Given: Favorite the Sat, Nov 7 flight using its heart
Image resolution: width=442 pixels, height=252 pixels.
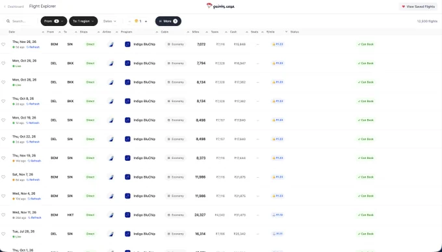Looking at the screenshot, I should tap(3, 177).
